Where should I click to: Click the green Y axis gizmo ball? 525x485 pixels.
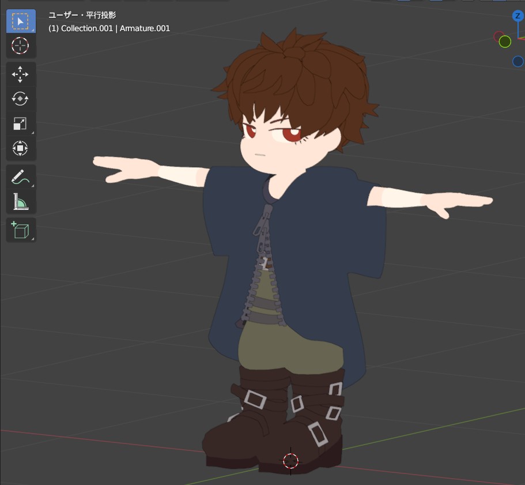[505, 42]
